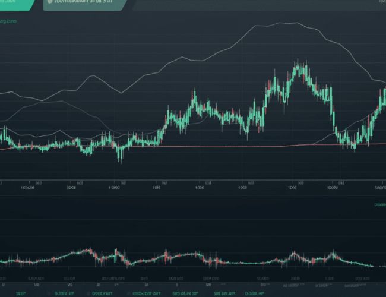386x297 pixels.
Task: Click the small green label below the tabs
Action: pos(8,21)
